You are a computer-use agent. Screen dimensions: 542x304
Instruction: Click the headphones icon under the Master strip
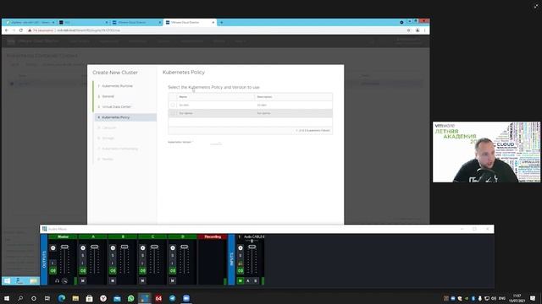(57, 281)
